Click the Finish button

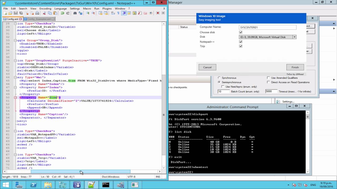click(295, 67)
